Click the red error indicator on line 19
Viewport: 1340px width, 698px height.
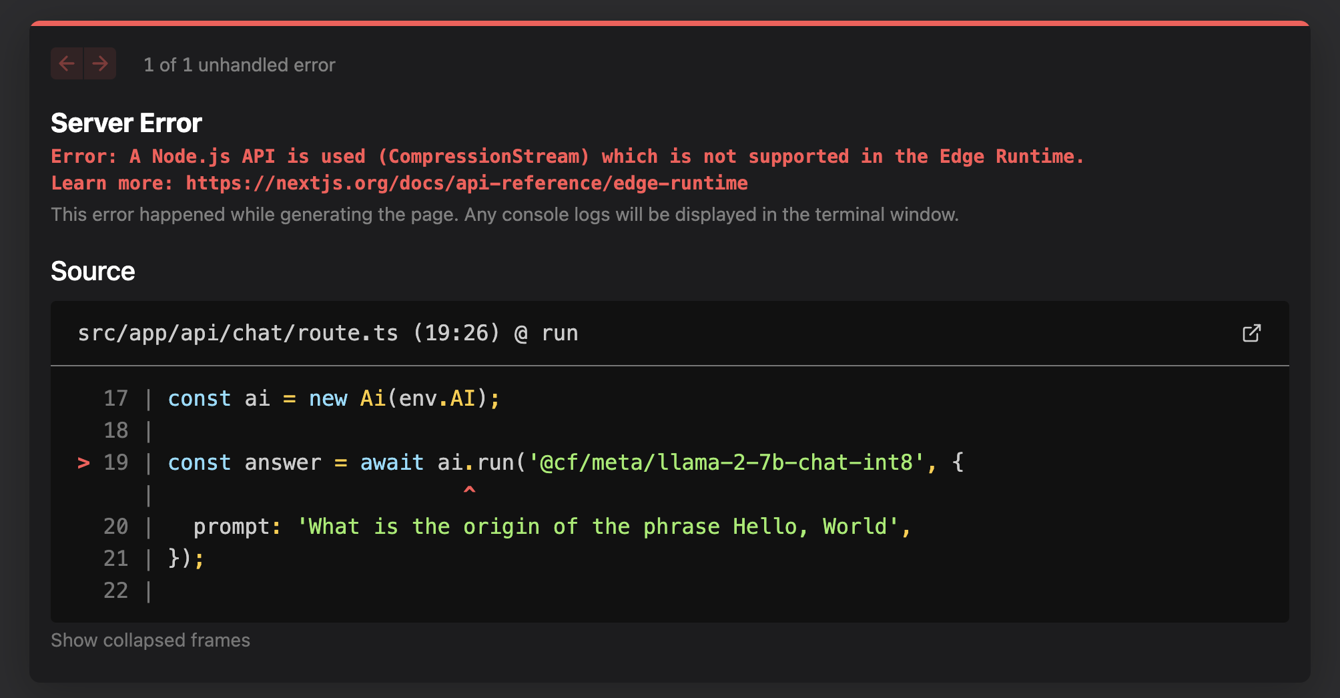click(x=84, y=462)
